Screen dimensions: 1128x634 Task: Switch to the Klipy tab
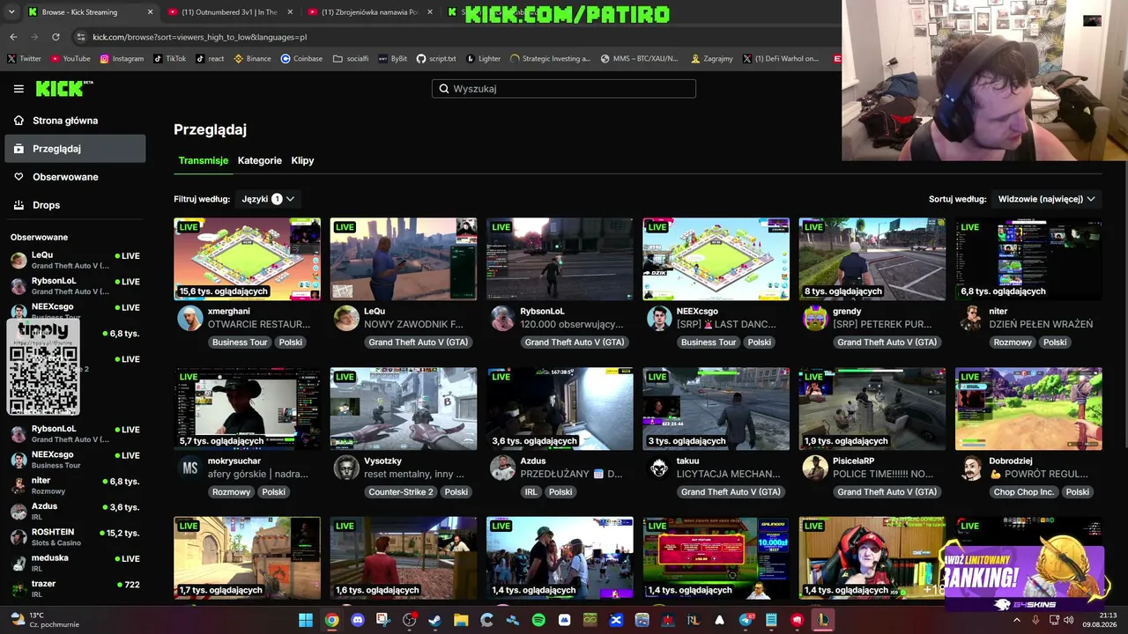coord(302,160)
